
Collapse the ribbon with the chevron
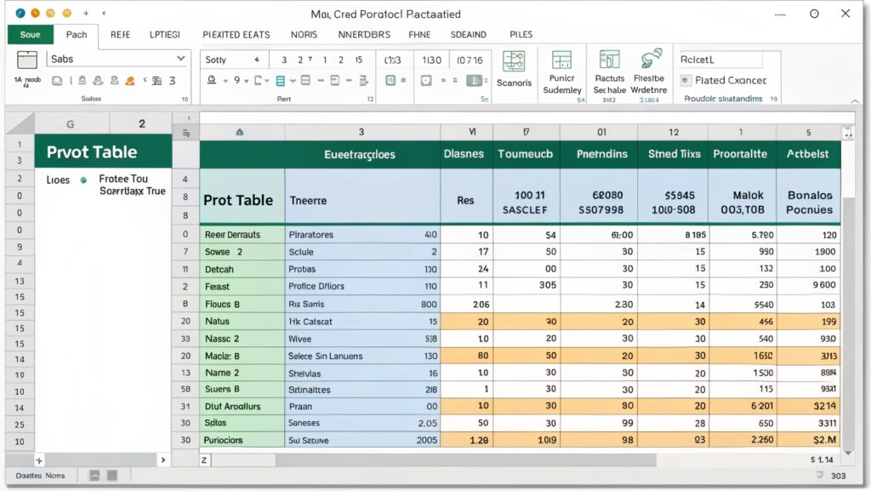(x=855, y=101)
